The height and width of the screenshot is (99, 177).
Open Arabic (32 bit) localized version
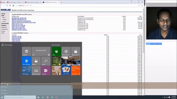[x=16, y=39]
